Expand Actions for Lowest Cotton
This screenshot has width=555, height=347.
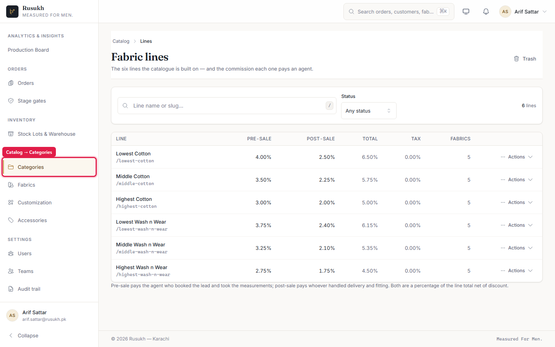[x=516, y=157]
